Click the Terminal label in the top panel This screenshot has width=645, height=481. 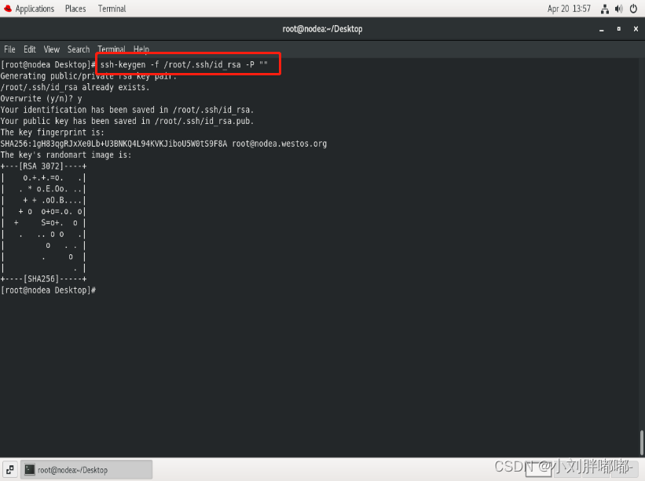111,9
